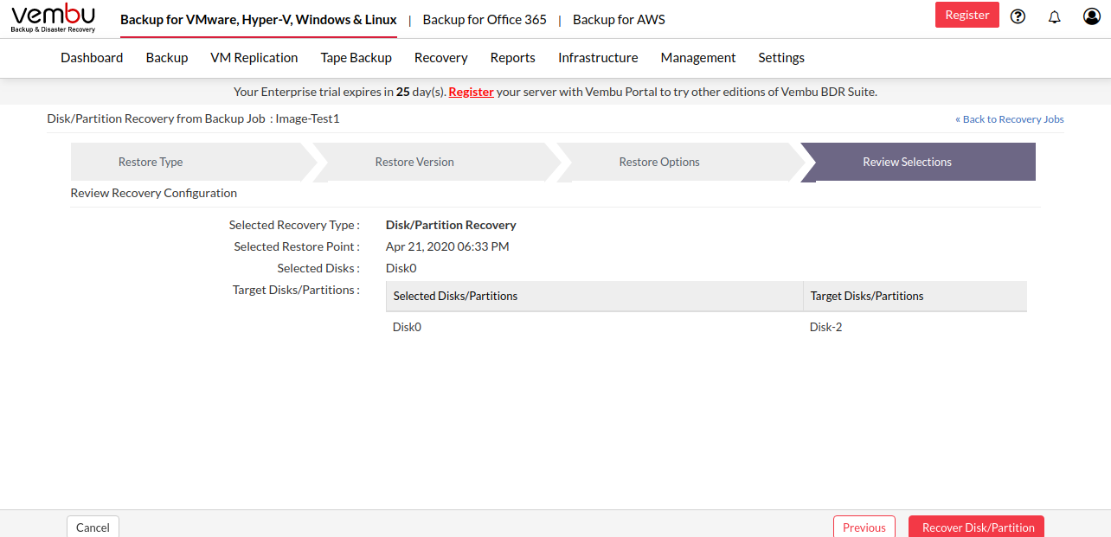Click the Cancel button
This screenshot has width=1111, height=537.
pyautogui.click(x=93, y=527)
